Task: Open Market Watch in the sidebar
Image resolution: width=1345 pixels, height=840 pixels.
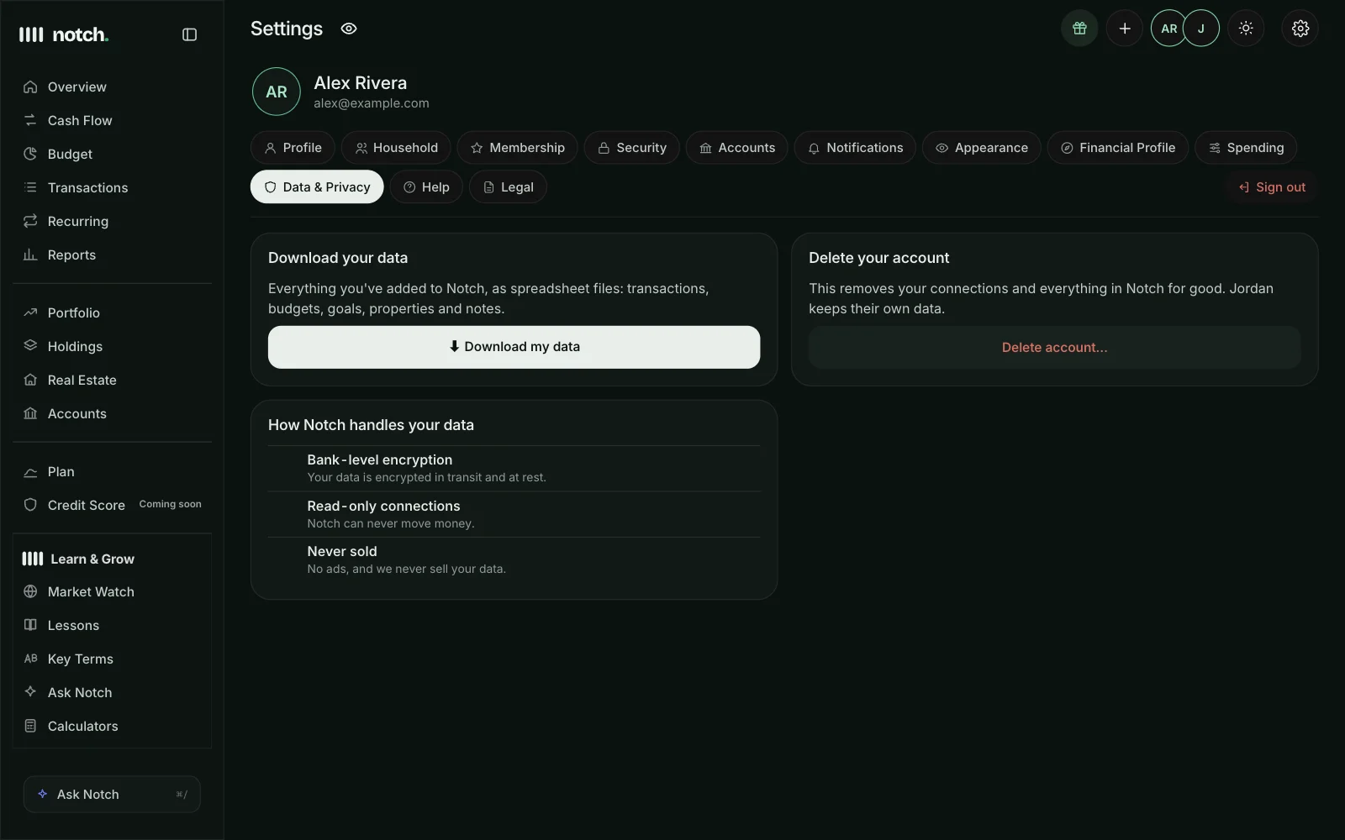Action: (x=113, y=591)
